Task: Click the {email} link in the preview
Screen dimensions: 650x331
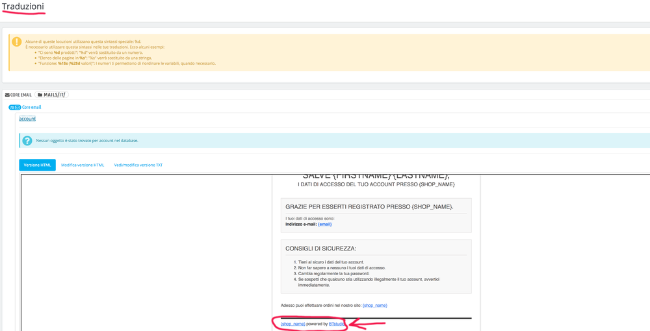Action: point(324,225)
